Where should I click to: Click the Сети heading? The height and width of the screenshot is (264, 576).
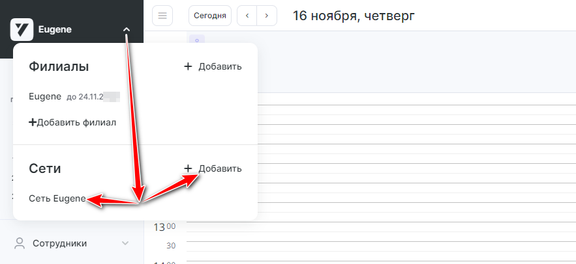pyautogui.click(x=45, y=168)
